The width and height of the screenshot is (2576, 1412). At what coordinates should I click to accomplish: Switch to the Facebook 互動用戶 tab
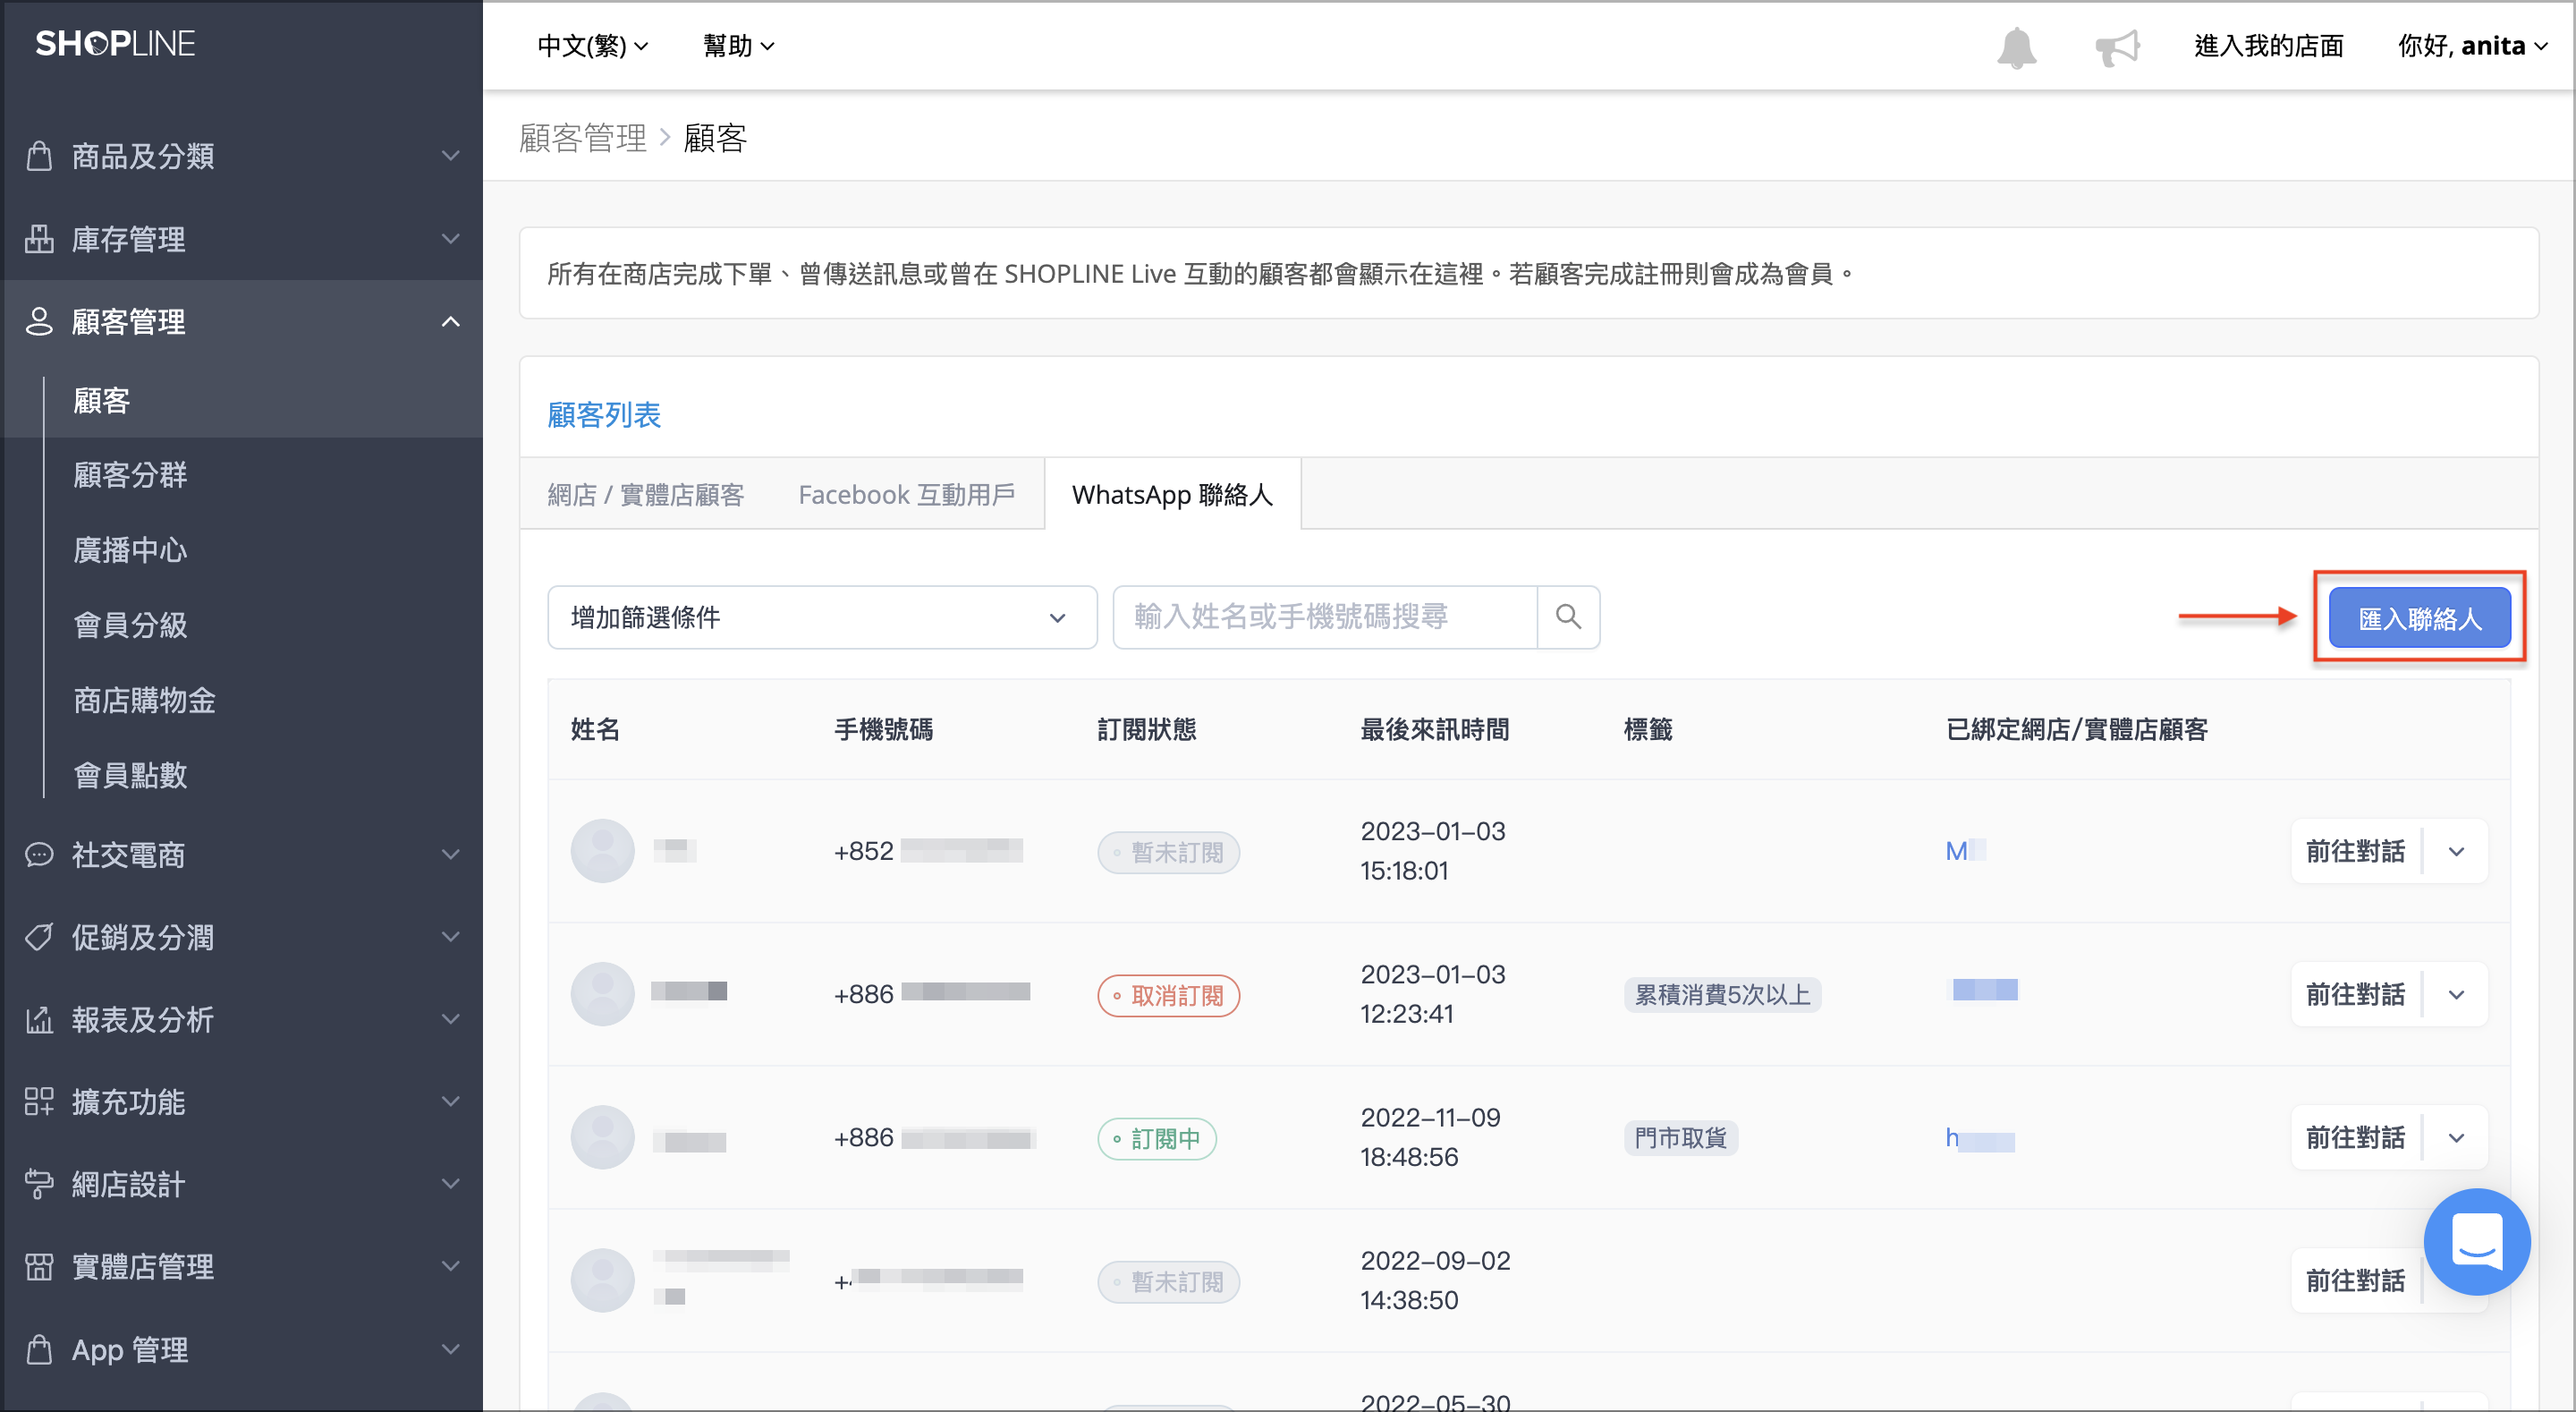(907, 494)
